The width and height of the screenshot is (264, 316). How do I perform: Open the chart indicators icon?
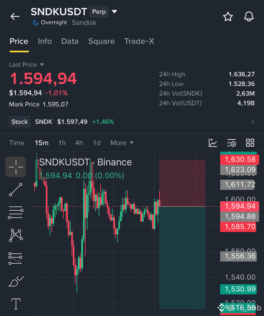click(213, 143)
